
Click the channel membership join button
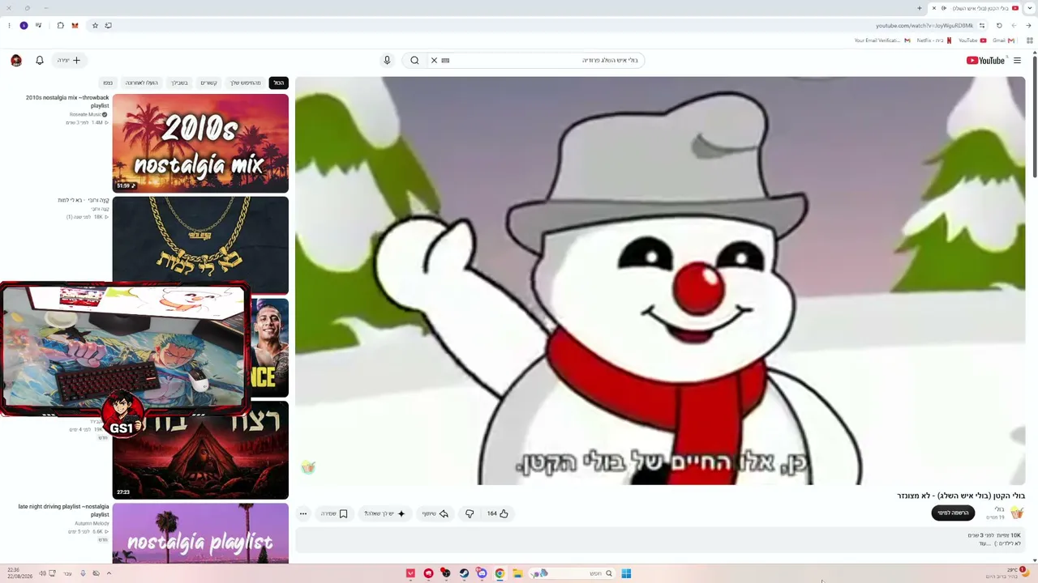[x=953, y=513]
